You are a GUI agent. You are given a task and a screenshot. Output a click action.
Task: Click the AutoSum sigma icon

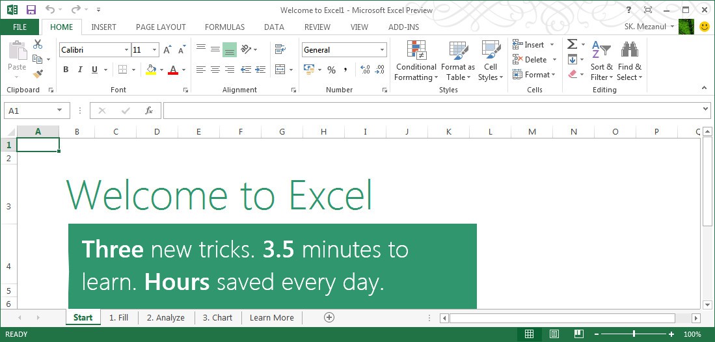pos(572,44)
